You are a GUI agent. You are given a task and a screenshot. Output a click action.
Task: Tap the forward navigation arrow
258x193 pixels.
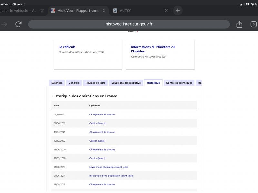[4, 24]
